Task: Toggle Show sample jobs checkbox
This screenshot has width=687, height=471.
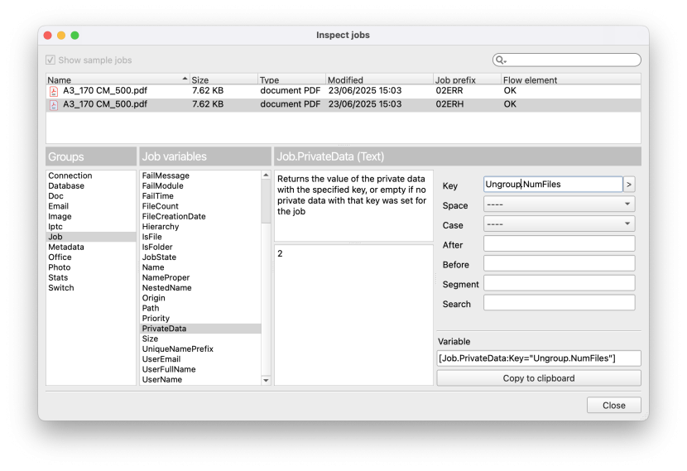Action: pyautogui.click(x=51, y=60)
